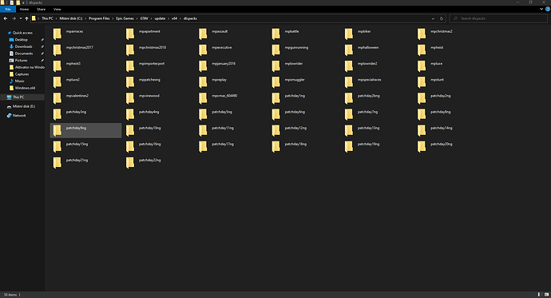This screenshot has height=298, width=551.
Task: Navigate to x64 in breadcrumb
Action: [174, 18]
